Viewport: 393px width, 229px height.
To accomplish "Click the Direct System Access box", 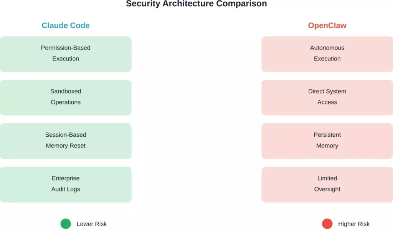I will (x=327, y=97).
